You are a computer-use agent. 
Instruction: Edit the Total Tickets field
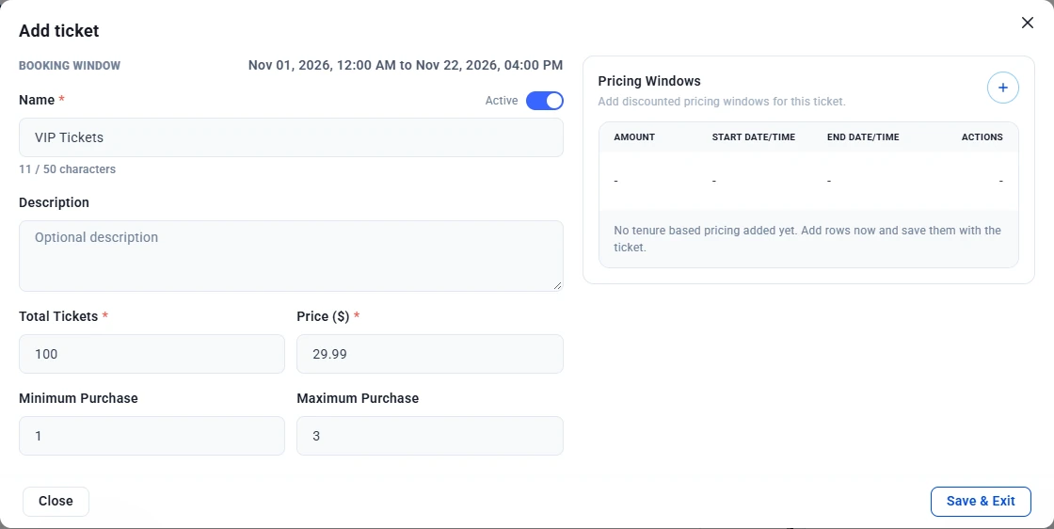click(152, 354)
